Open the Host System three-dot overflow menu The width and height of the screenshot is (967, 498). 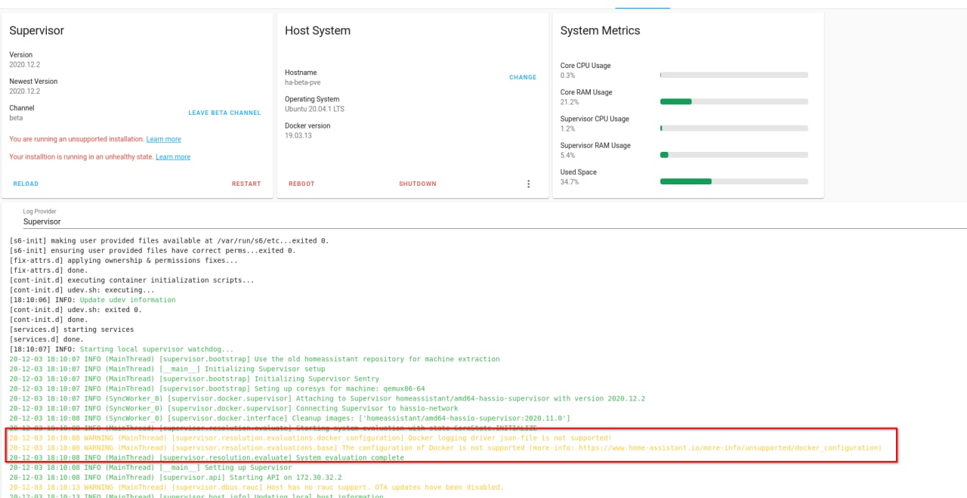tap(528, 184)
